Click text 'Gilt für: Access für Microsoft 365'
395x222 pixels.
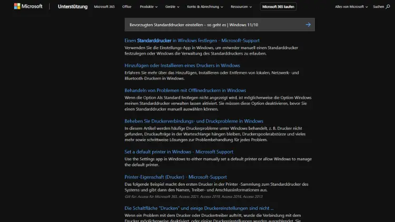pyautogui.click(x=193, y=197)
